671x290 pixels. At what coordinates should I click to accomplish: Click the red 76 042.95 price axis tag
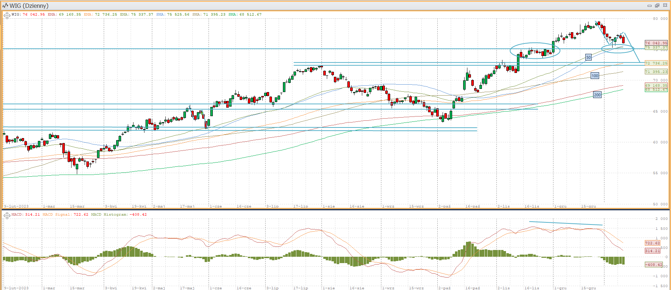656,43
